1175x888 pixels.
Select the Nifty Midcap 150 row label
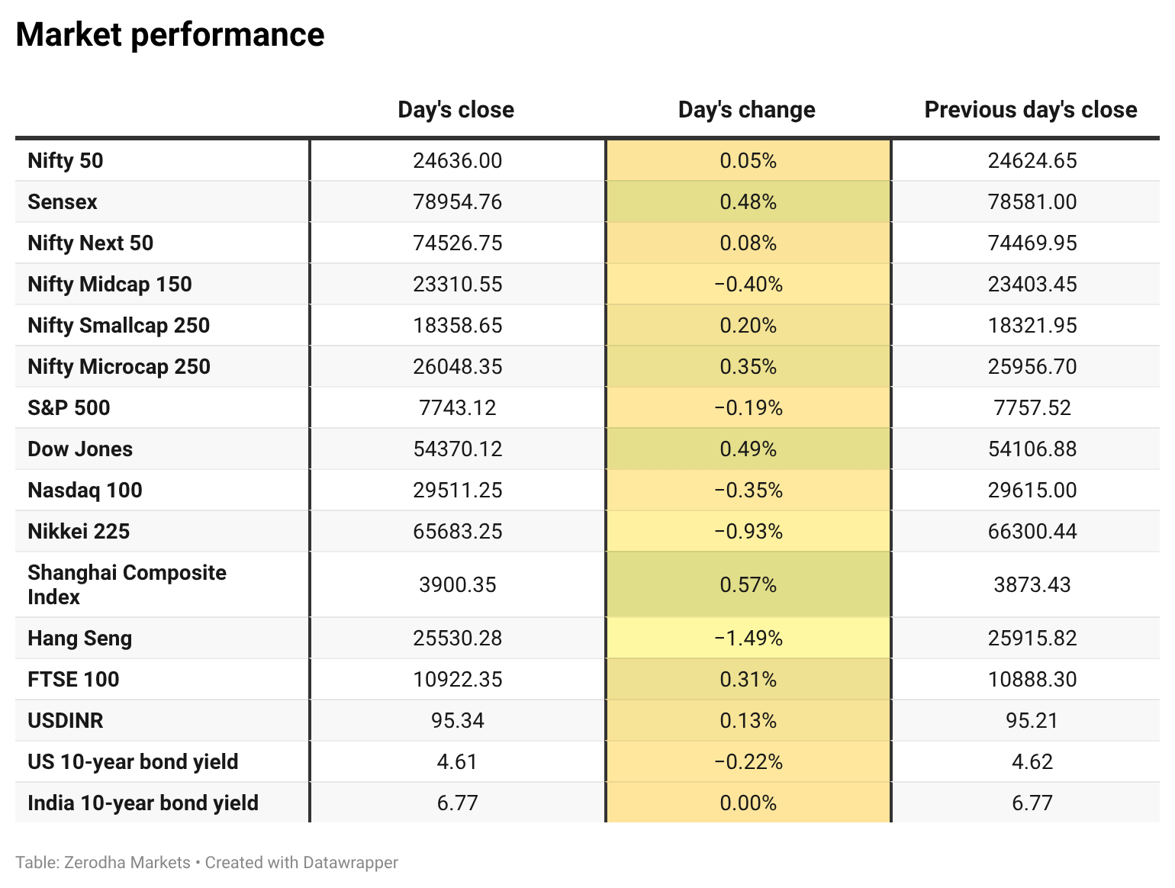(x=110, y=285)
